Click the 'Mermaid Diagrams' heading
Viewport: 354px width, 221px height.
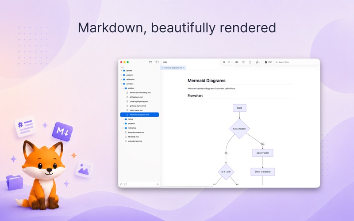[x=207, y=80]
